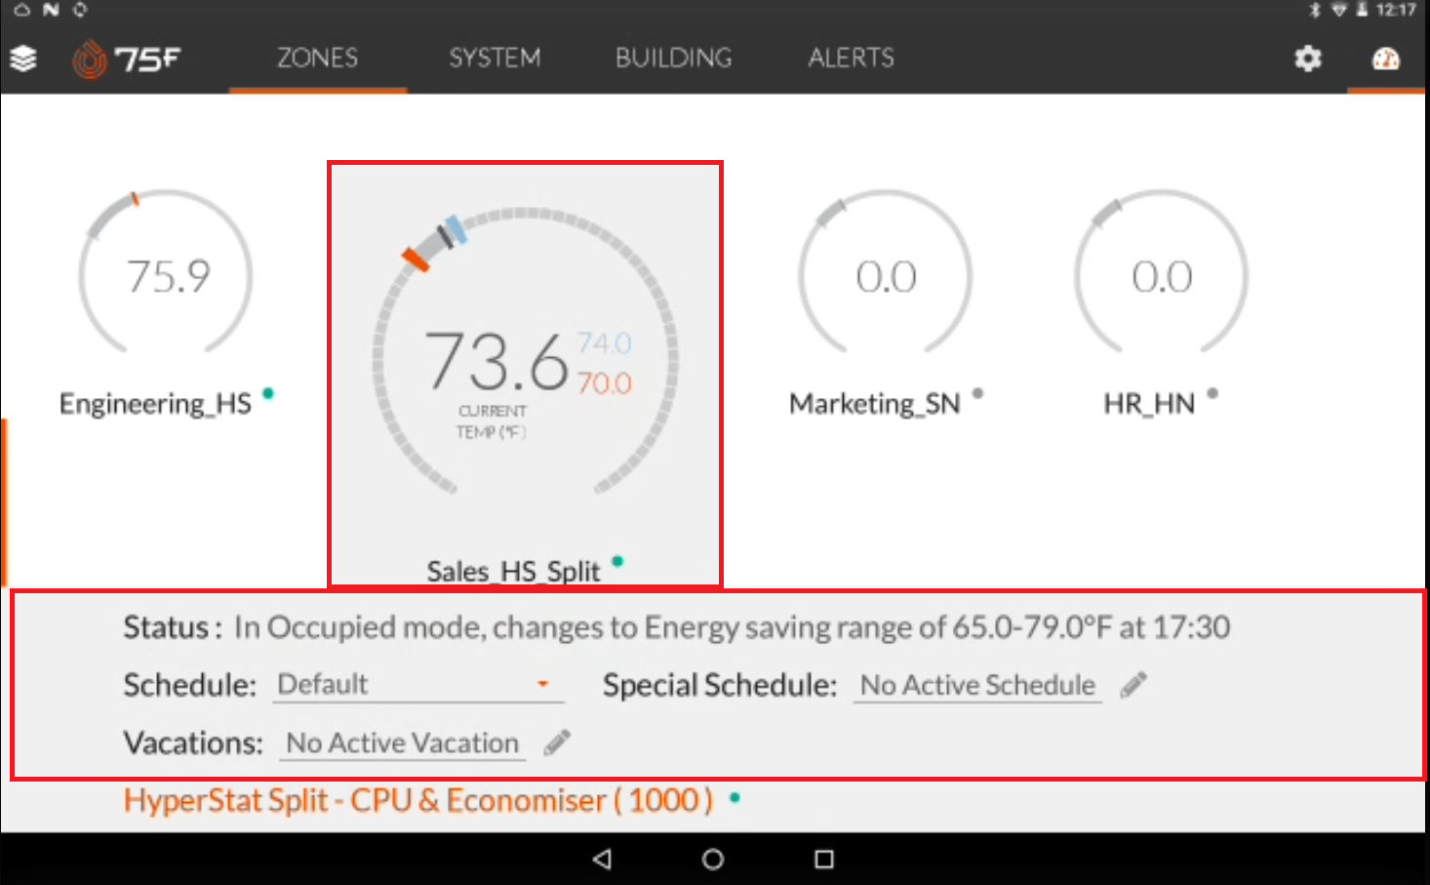This screenshot has width=1430, height=885.
Task: Toggle the status dot beside Marketing_SN
Action: click(977, 394)
